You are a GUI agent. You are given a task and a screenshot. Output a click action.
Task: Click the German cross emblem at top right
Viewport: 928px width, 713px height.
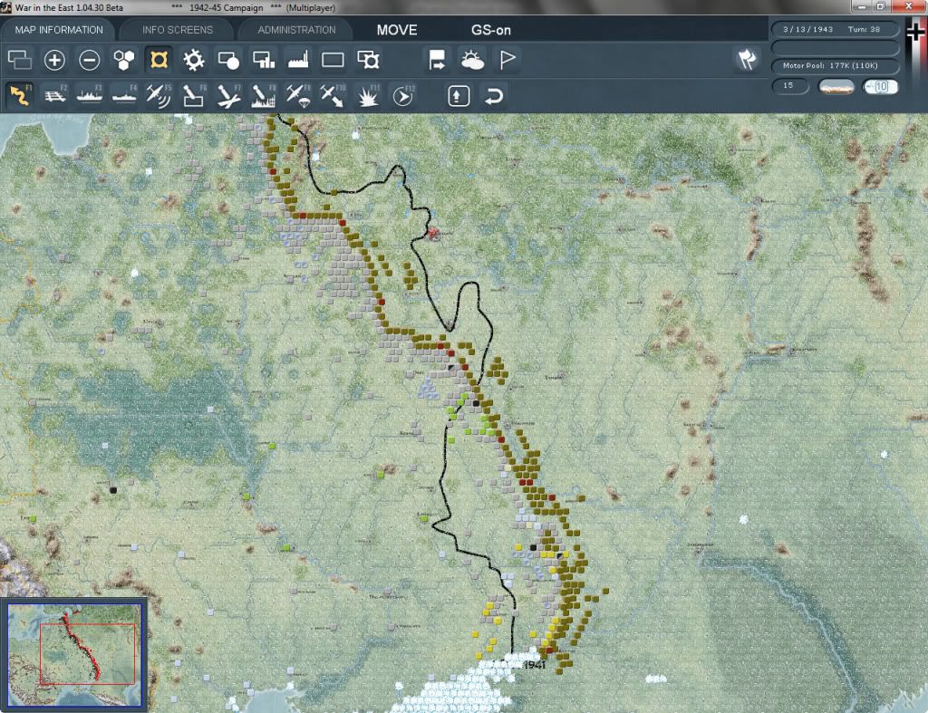[x=915, y=33]
